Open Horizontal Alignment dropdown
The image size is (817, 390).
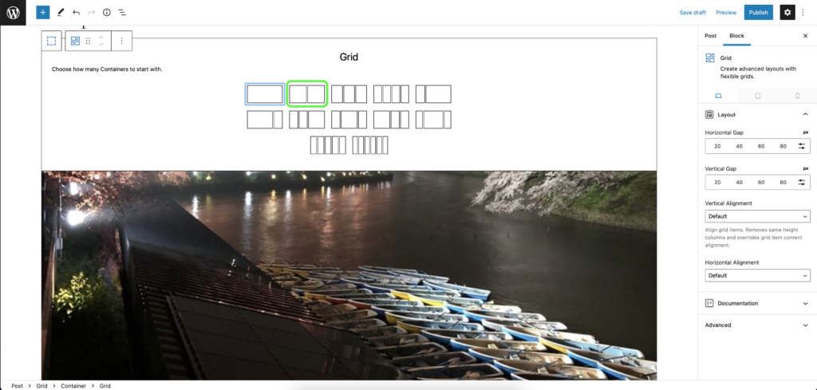[758, 275]
